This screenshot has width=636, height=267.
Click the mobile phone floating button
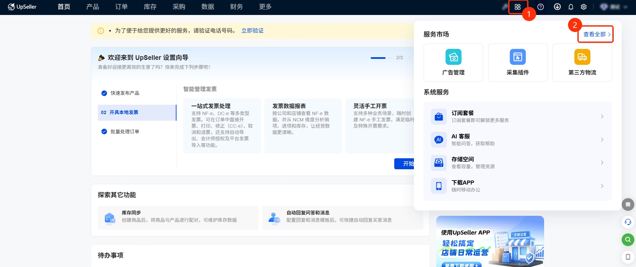click(628, 257)
